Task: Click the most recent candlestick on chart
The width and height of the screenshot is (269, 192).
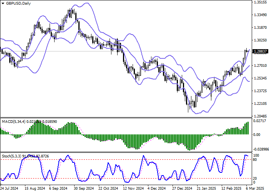Action: pyautogui.click(x=248, y=50)
